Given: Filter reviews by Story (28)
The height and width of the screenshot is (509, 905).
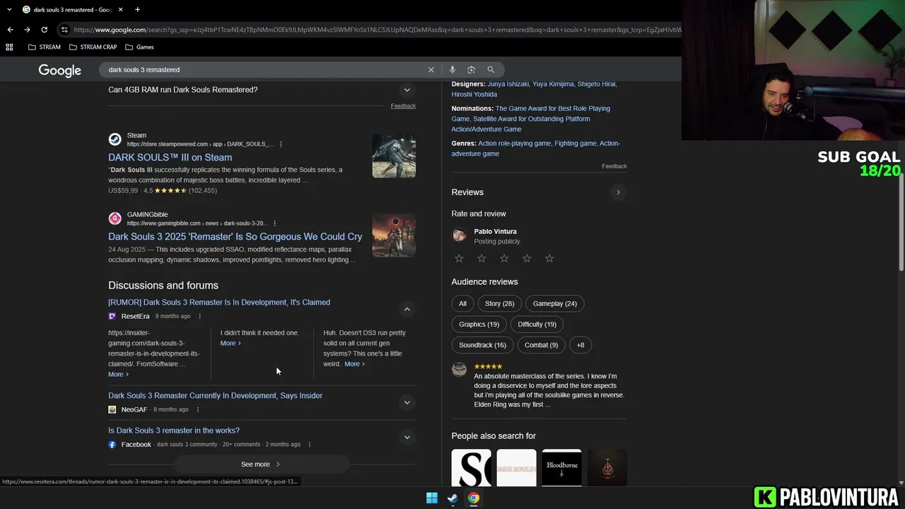Looking at the screenshot, I should point(500,303).
